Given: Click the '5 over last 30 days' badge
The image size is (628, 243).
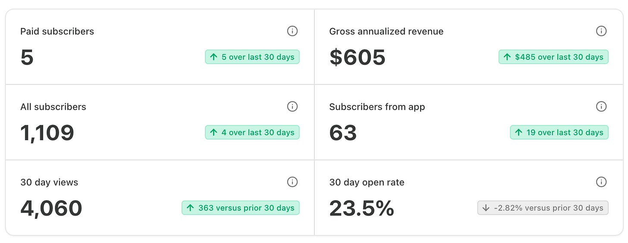Looking at the screenshot, I should [x=252, y=57].
